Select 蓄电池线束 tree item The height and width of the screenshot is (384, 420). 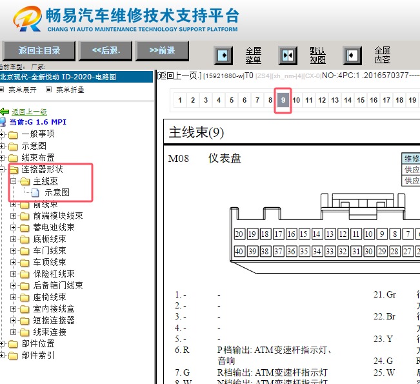pos(54,227)
